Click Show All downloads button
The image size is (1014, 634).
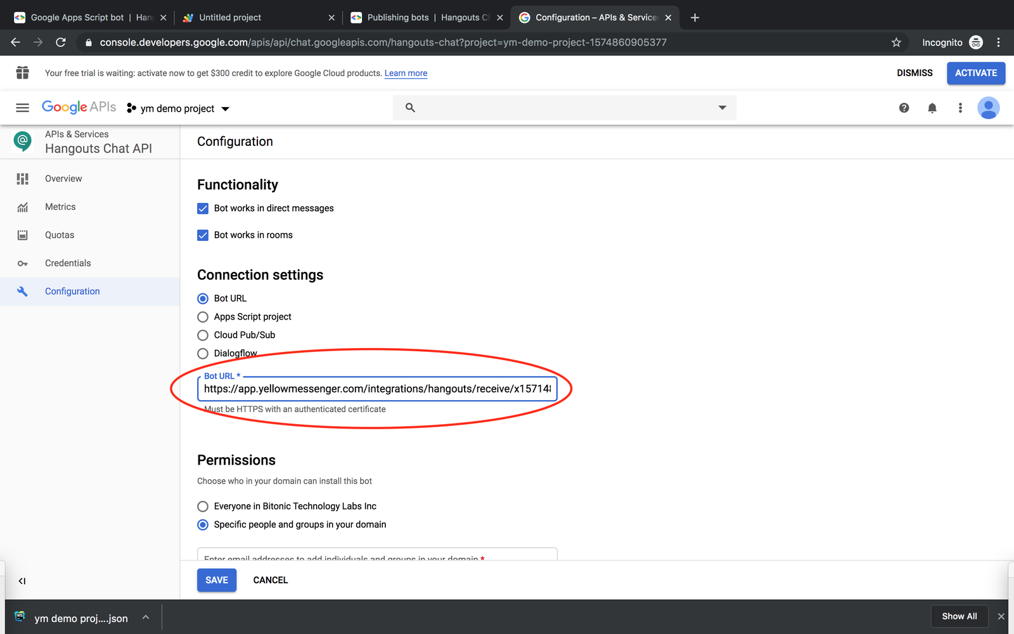point(959,616)
